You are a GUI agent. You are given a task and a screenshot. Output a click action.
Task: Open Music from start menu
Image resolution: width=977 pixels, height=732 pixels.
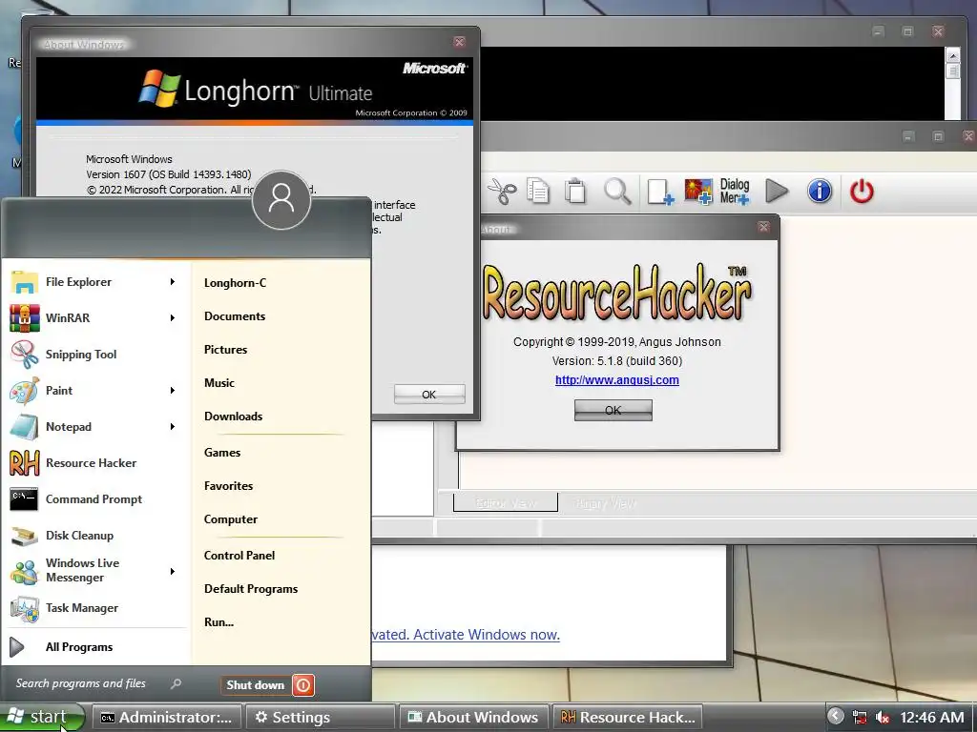[x=219, y=383]
